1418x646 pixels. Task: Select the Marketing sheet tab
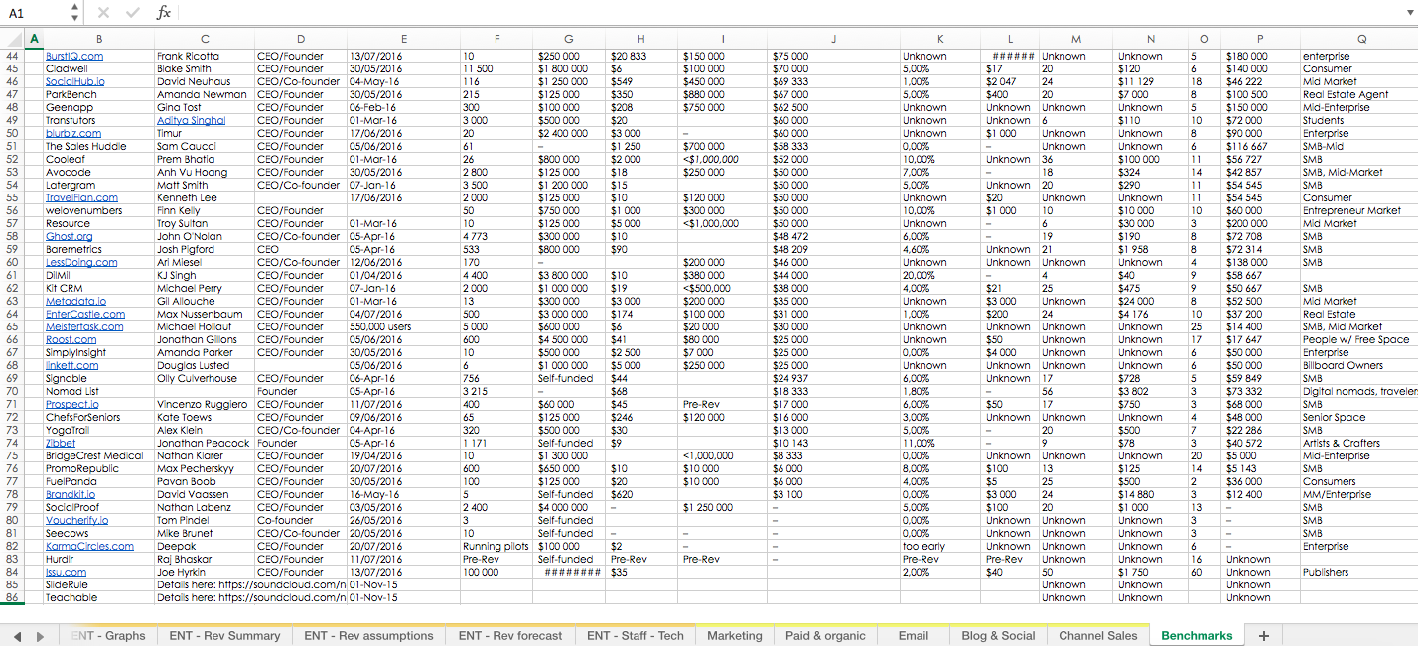[734, 636]
